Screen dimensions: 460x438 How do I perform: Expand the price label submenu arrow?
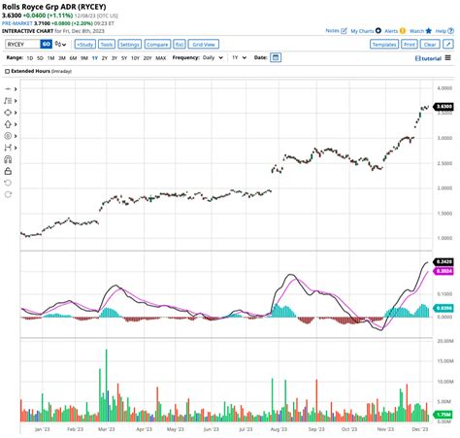[16, 136]
